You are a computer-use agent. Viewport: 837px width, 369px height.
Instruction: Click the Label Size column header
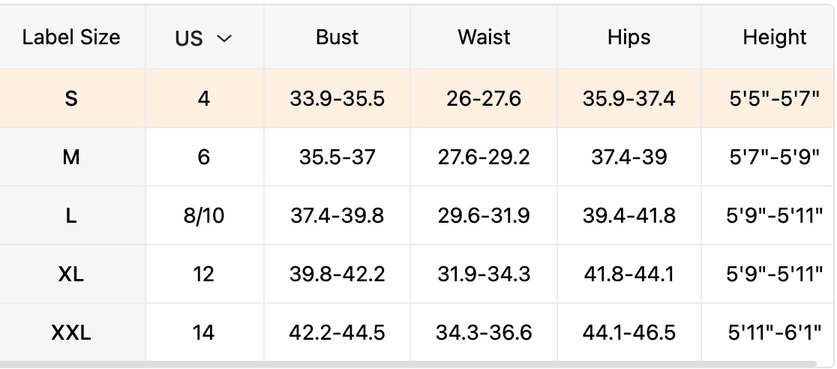(x=71, y=37)
